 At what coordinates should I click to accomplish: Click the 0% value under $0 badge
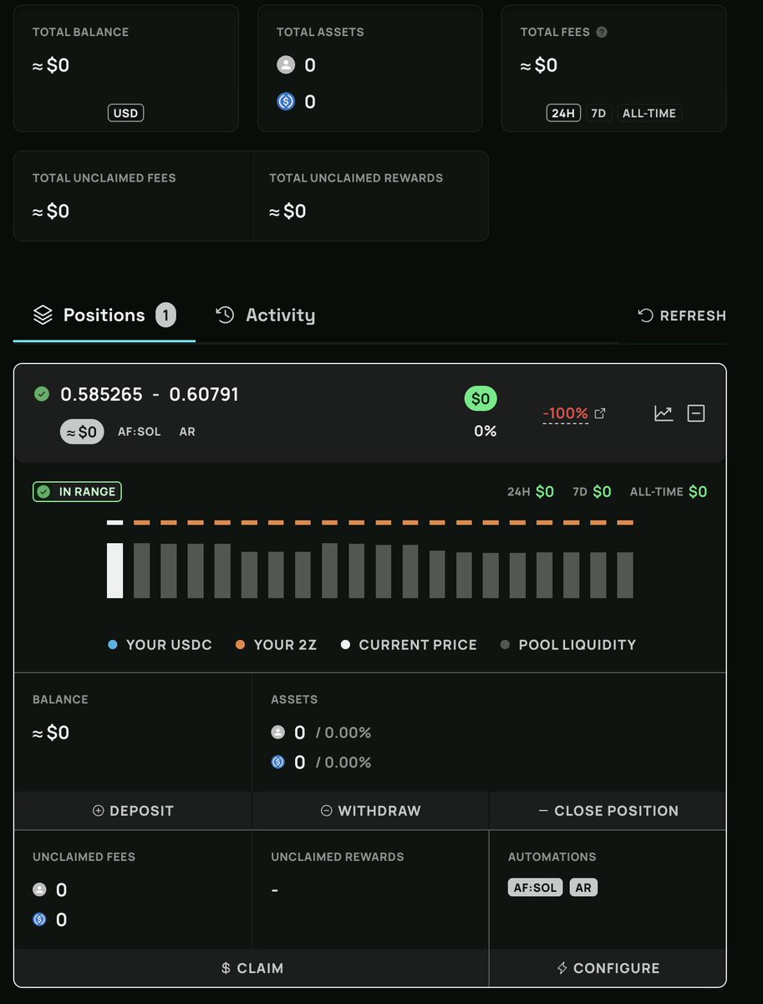point(485,431)
